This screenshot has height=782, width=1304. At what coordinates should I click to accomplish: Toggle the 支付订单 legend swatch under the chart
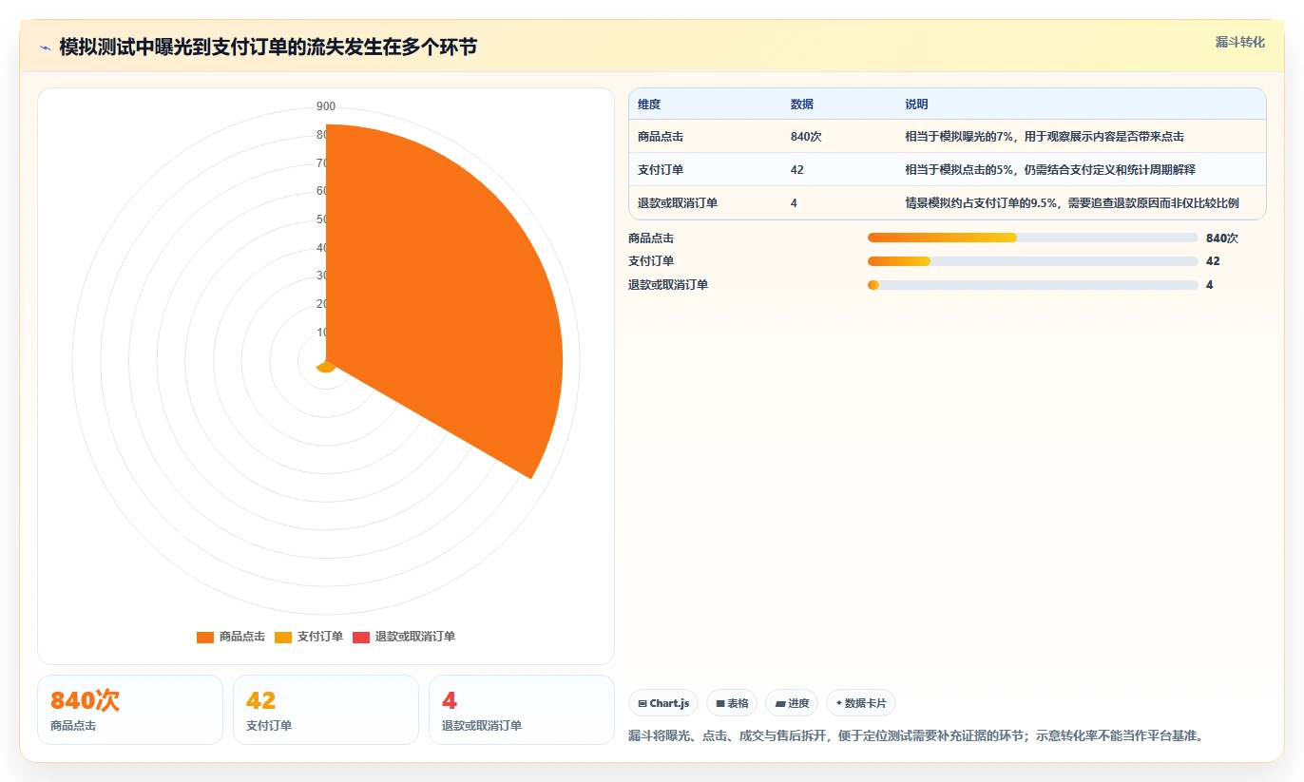[x=283, y=637]
